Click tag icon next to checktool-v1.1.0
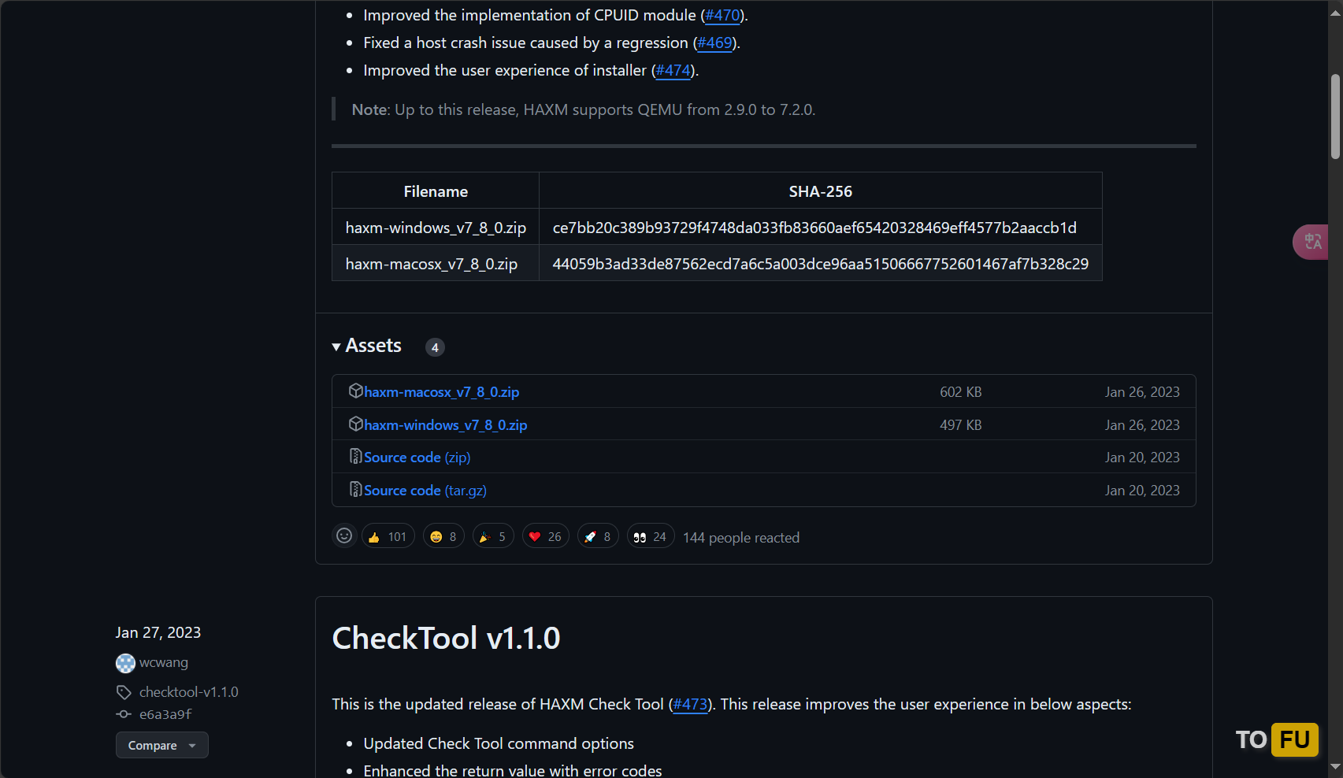This screenshot has width=1343, height=778. (124, 692)
